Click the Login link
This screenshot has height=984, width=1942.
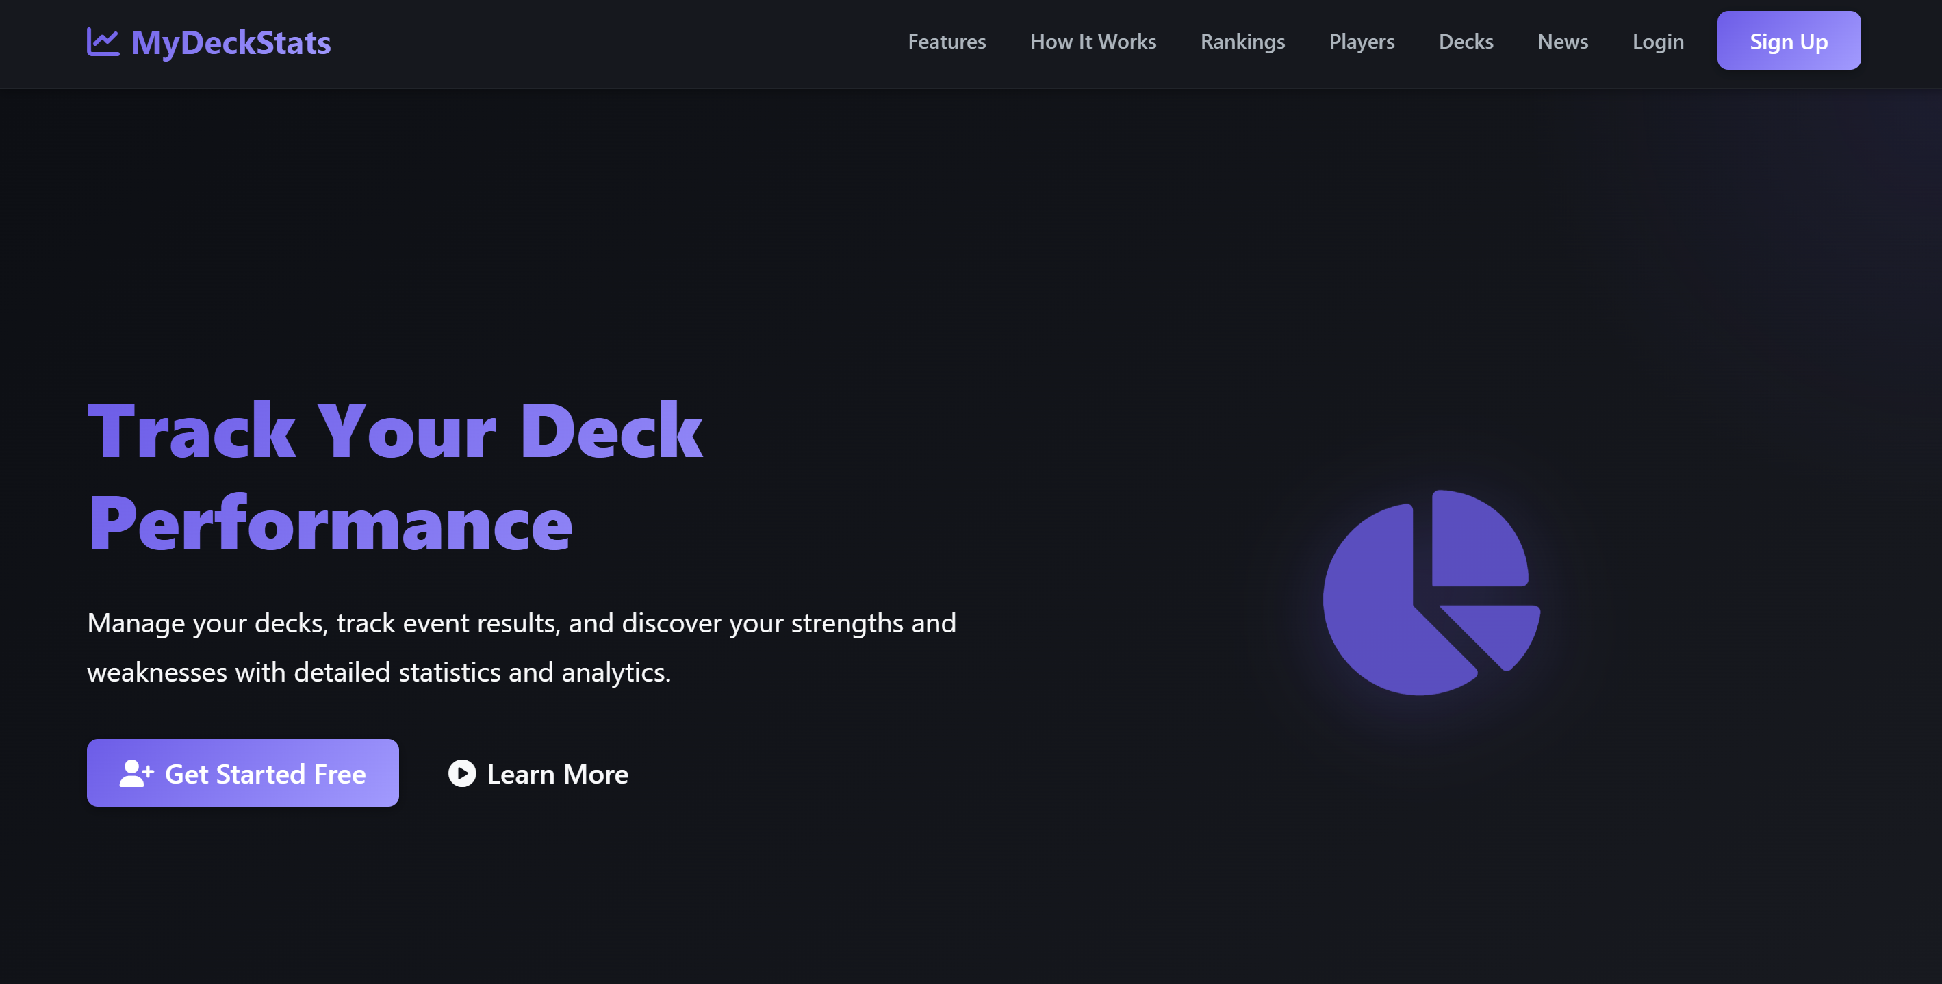pos(1658,42)
